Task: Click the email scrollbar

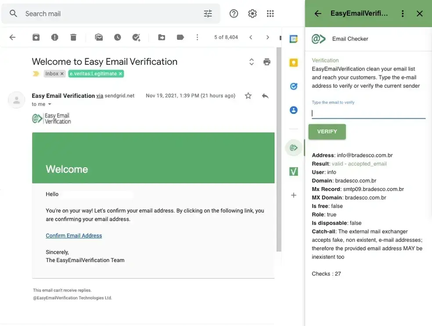Action: pyautogui.click(x=279, y=149)
